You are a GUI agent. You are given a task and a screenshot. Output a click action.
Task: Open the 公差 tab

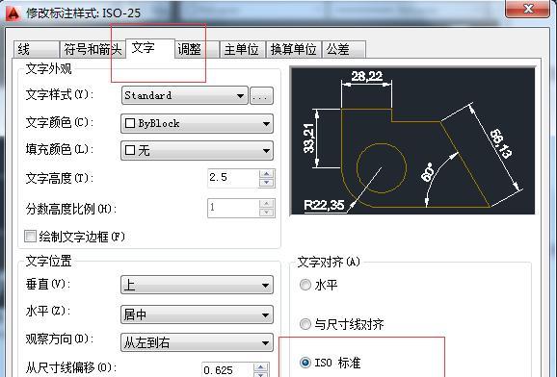(343, 49)
